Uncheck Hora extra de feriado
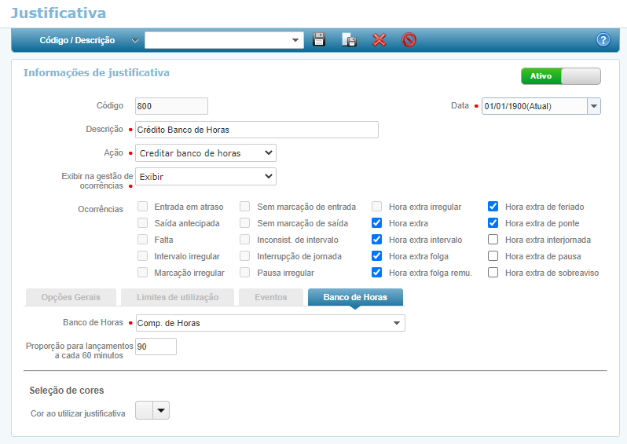This screenshot has width=627, height=444. tap(493, 207)
